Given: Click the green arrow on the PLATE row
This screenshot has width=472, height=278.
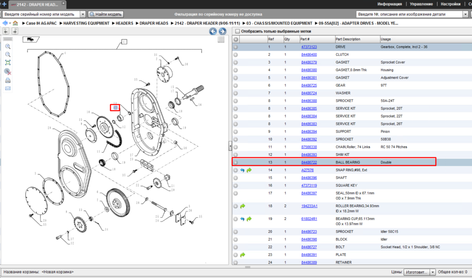Looking at the screenshot, I should tap(243, 255).
